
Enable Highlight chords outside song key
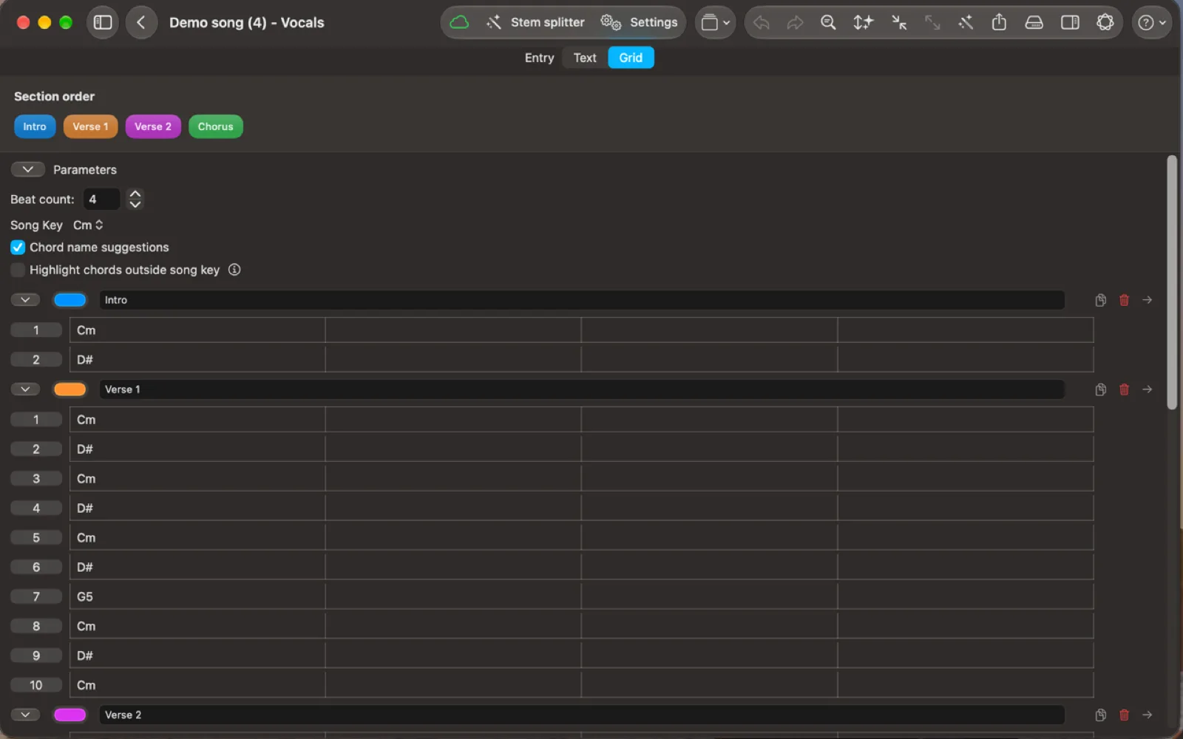coord(18,270)
